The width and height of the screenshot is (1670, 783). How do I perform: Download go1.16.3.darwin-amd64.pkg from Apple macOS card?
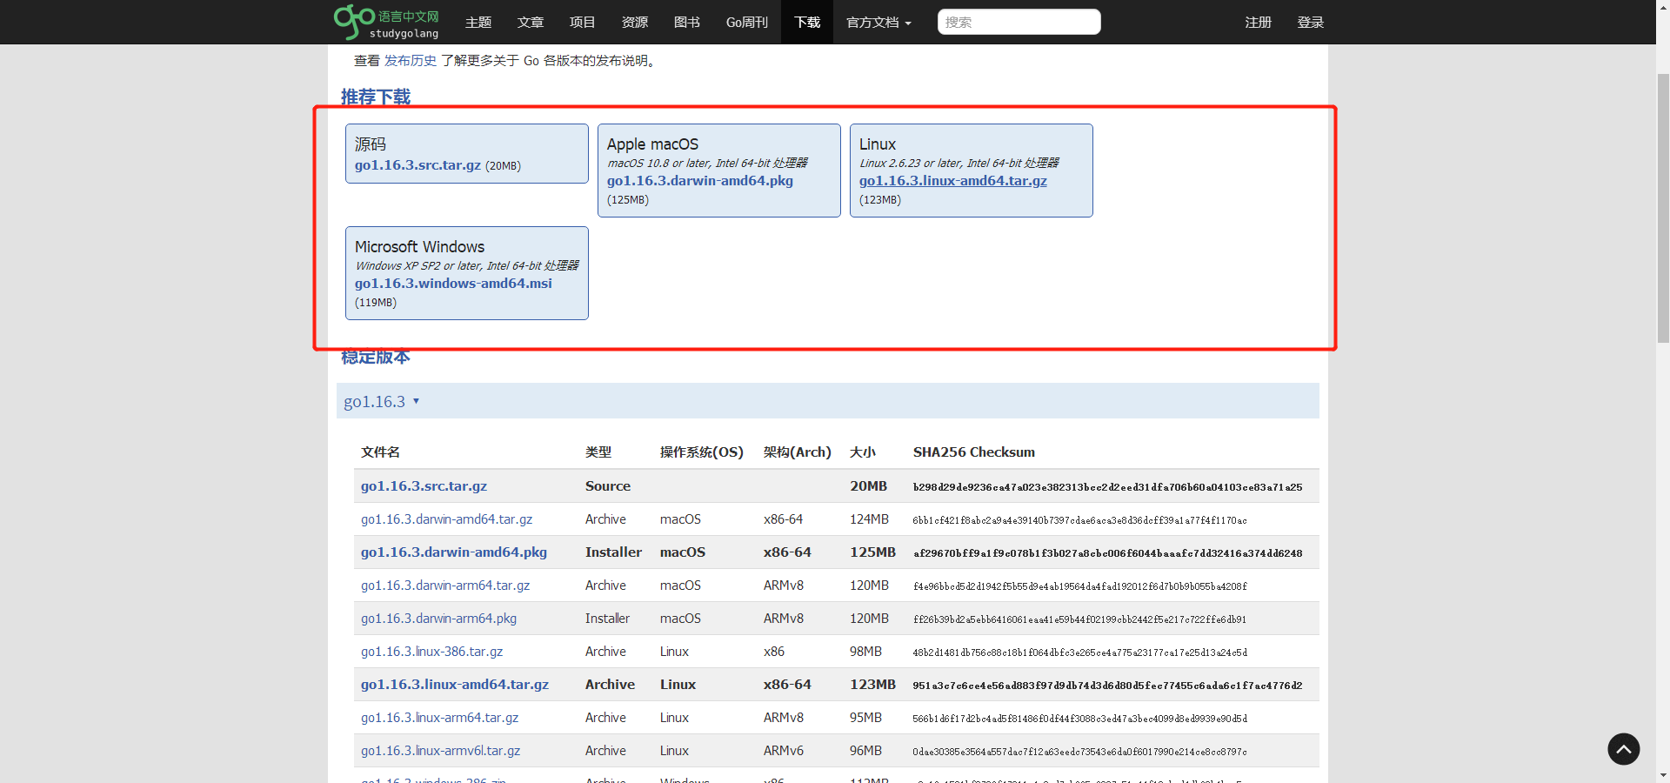700,181
